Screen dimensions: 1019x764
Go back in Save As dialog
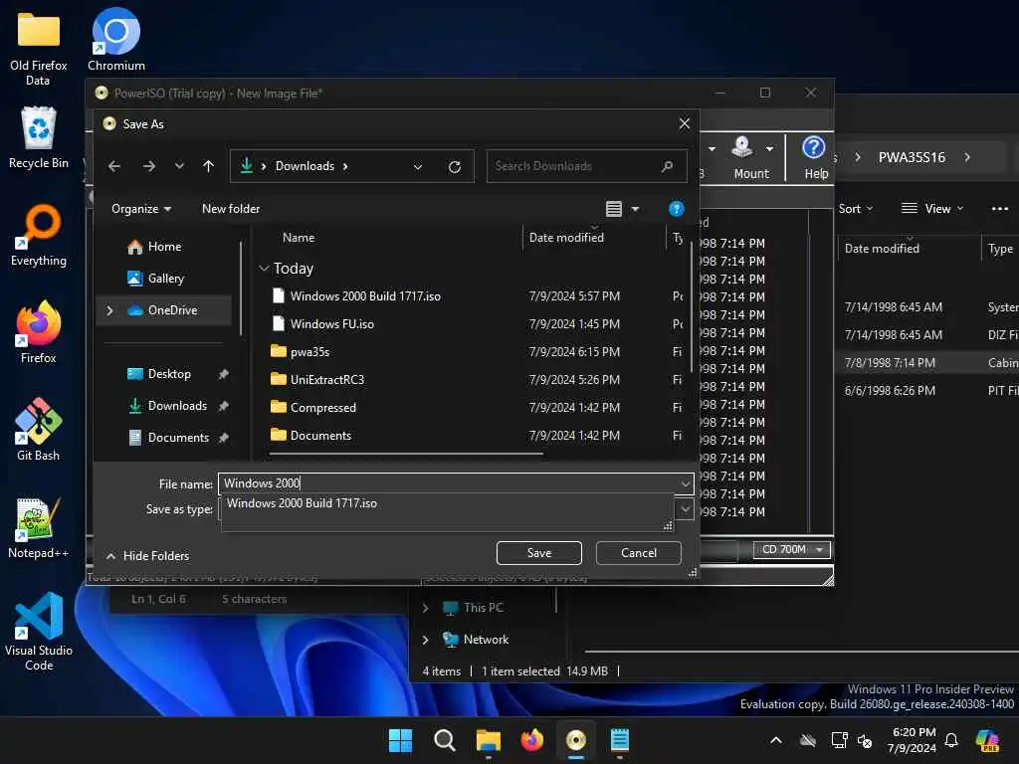[114, 166]
